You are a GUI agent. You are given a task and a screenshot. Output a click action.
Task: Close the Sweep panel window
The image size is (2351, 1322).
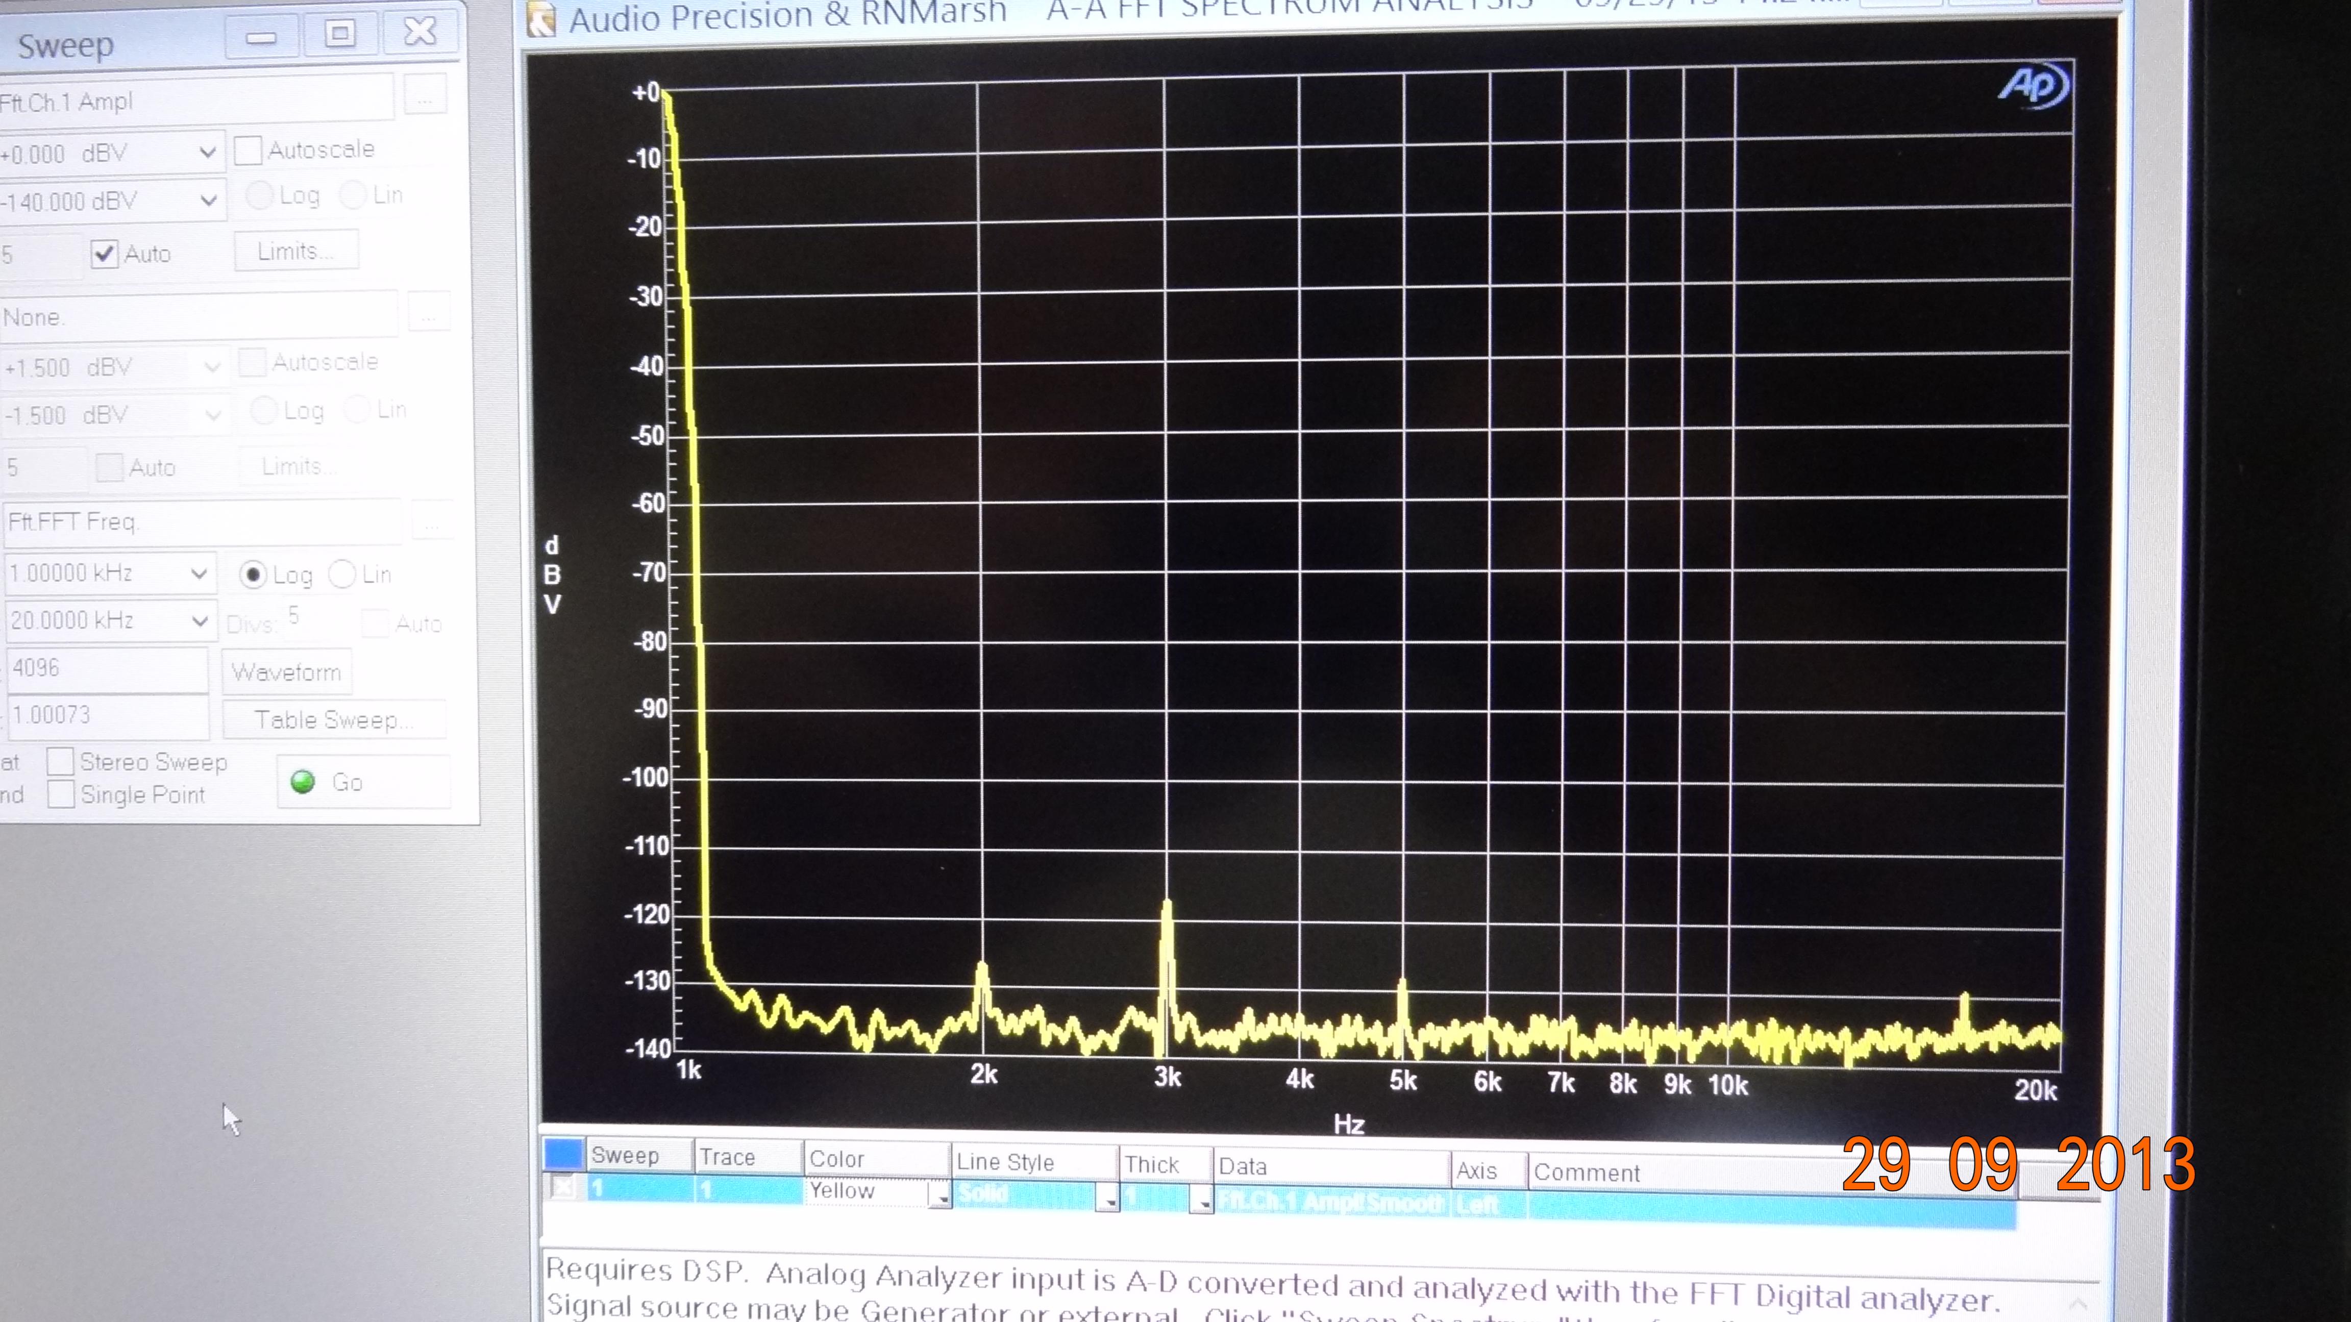(x=420, y=31)
